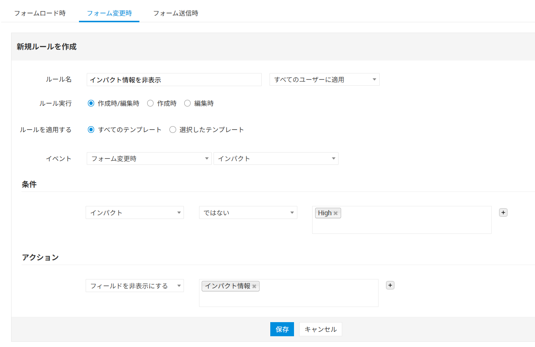535x347 pixels.
Task: Select すべてのテンプレート radio option
Action: pyautogui.click(x=91, y=130)
